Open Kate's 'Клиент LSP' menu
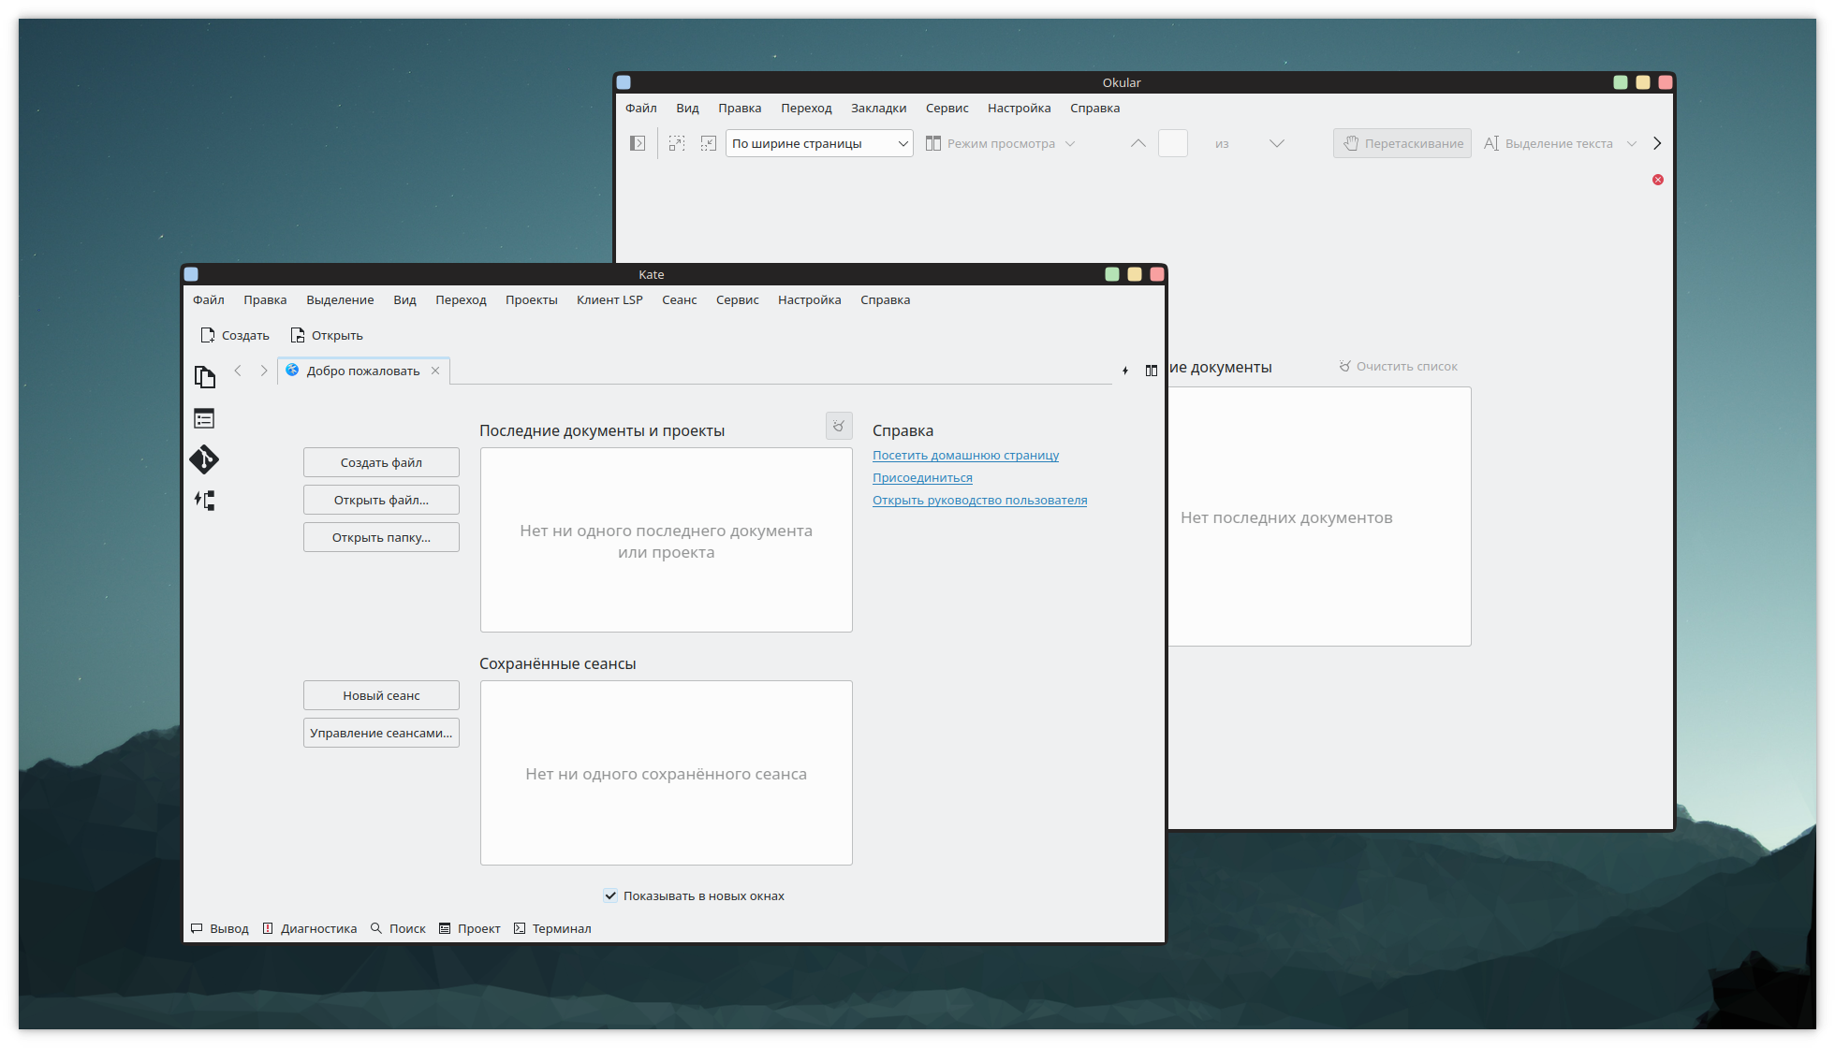Image resolution: width=1835 pixels, height=1048 pixels. click(x=609, y=299)
